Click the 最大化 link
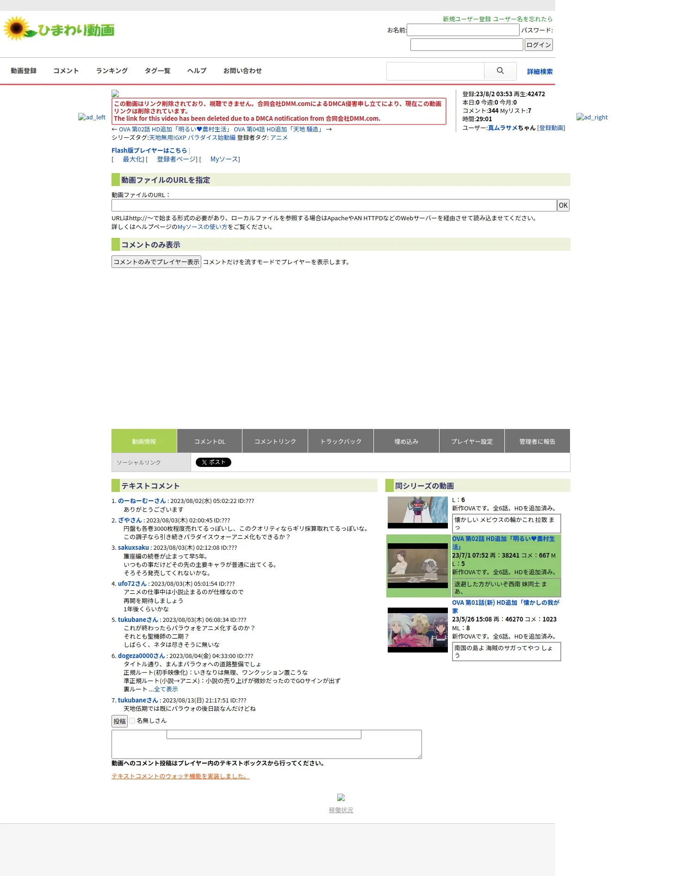This screenshot has height=876, width=682. [x=133, y=159]
